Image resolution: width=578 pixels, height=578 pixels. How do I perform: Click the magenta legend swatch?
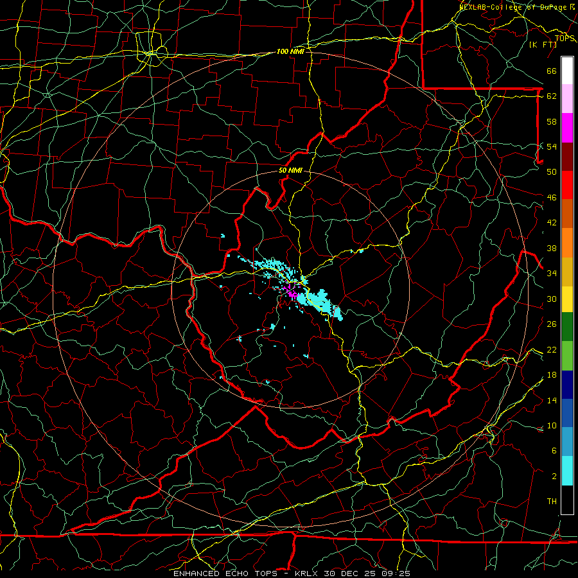click(x=567, y=128)
